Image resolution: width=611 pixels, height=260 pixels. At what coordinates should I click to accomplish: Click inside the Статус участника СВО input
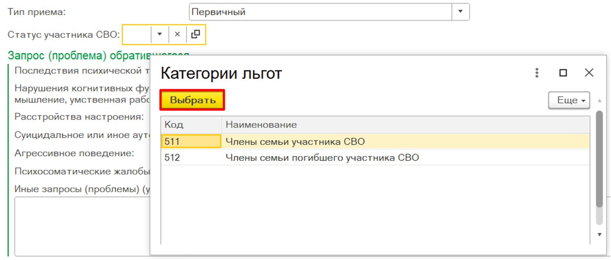[x=137, y=34]
